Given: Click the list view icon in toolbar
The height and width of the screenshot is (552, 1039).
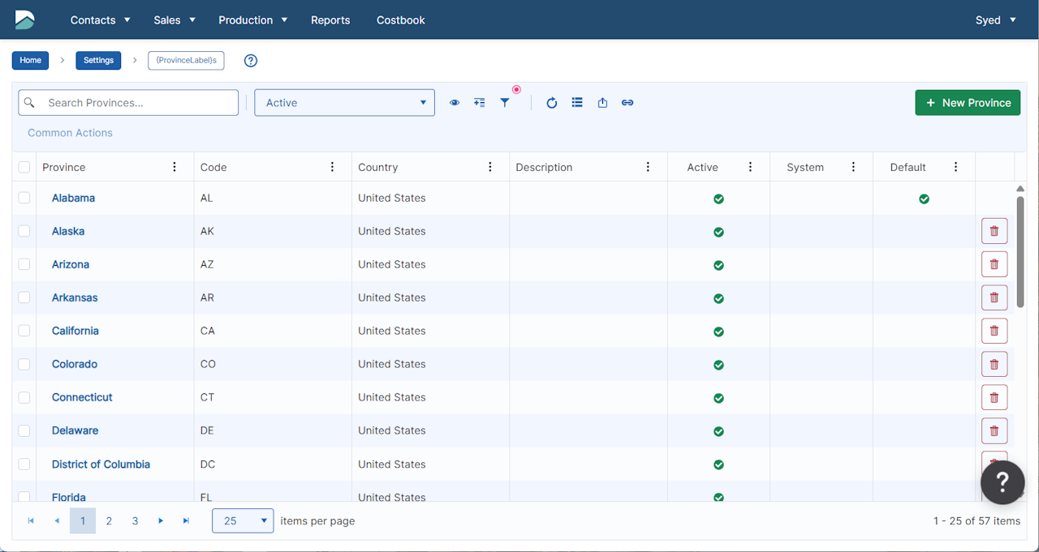Looking at the screenshot, I should (577, 103).
